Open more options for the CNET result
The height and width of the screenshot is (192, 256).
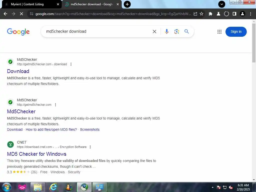90,147
